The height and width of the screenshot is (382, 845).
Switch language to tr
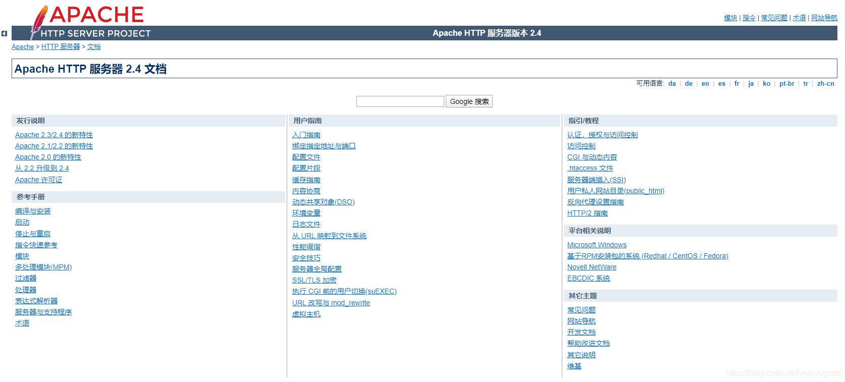pyautogui.click(x=806, y=84)
